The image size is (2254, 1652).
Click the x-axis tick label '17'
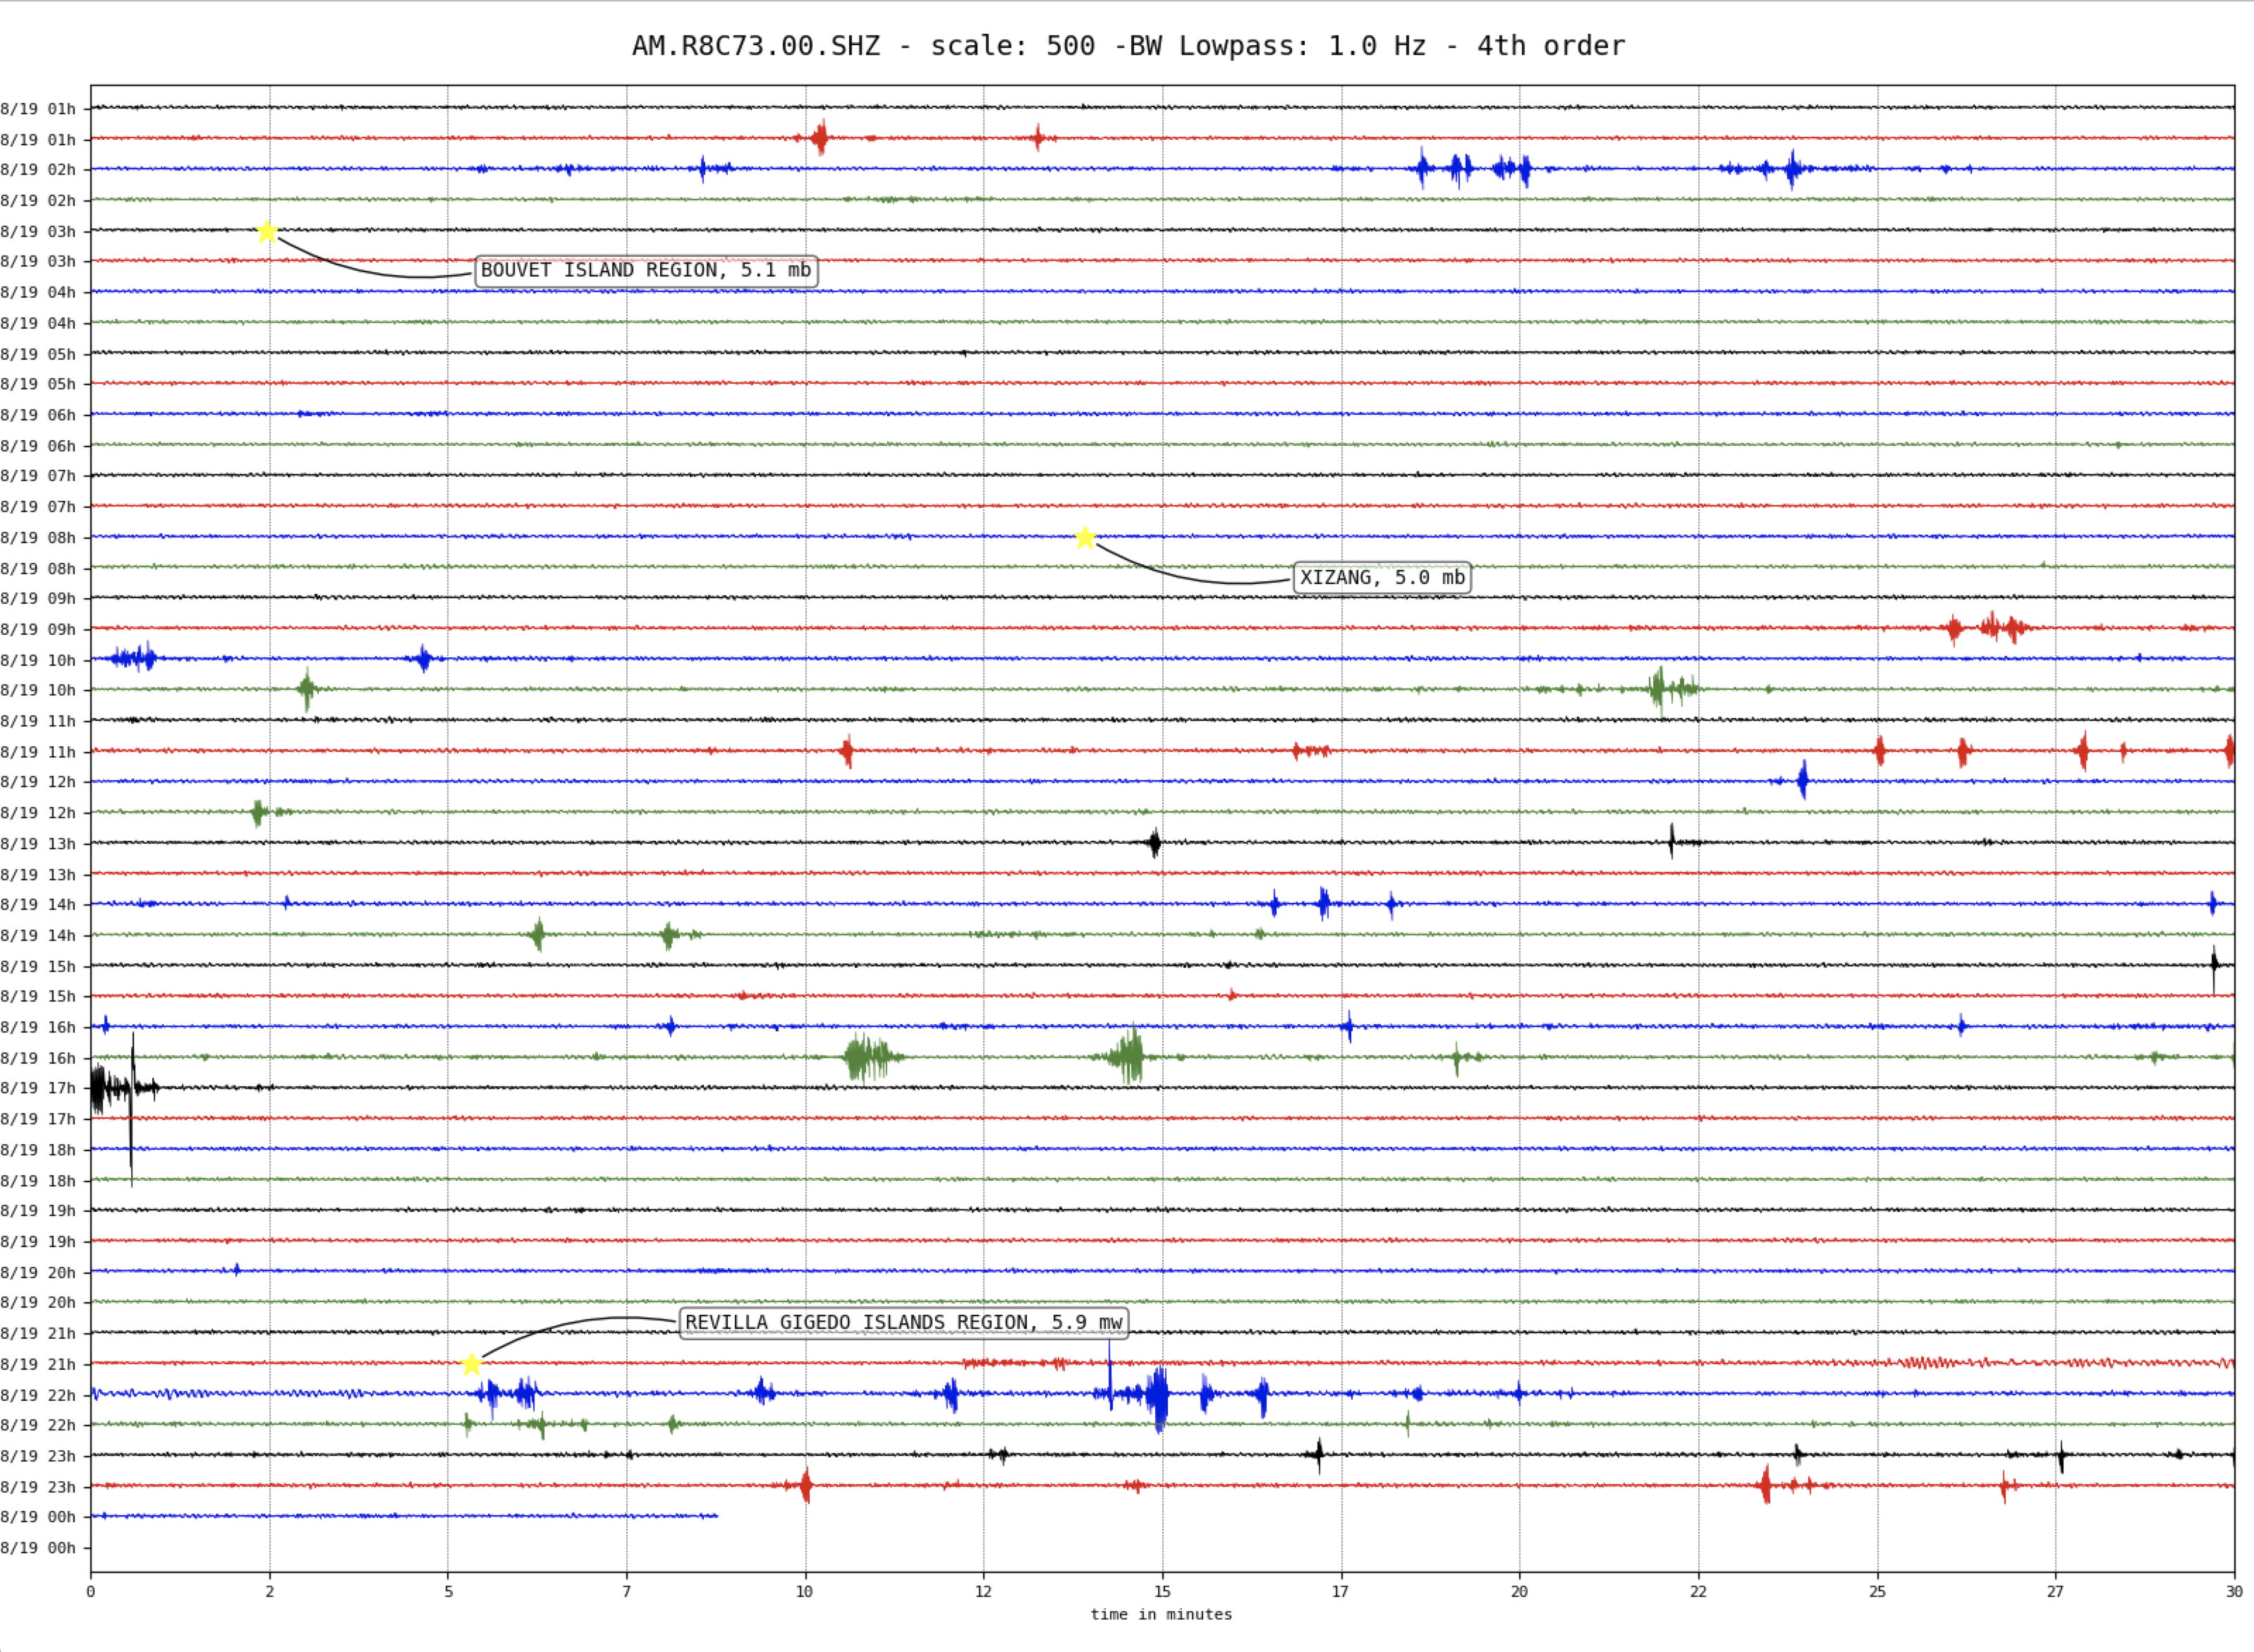tap(1341, 1592)
